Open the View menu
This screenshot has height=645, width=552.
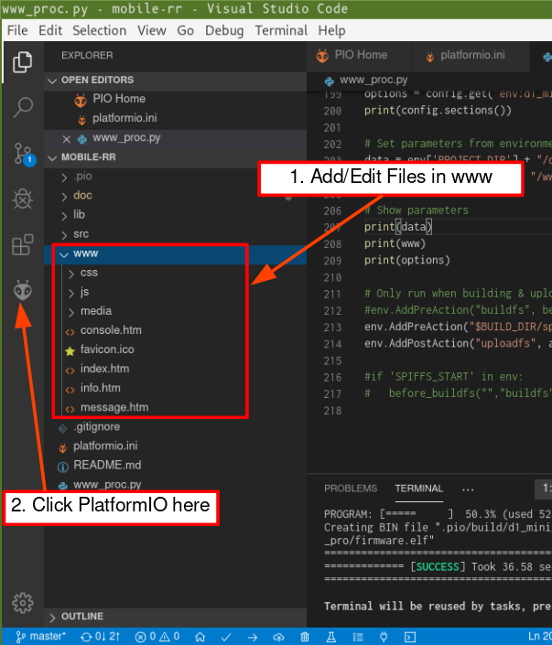pyautogui.click(x=151, y=30)
